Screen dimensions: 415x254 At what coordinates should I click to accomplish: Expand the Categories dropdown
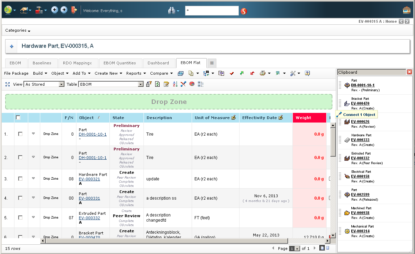(18, 31)
